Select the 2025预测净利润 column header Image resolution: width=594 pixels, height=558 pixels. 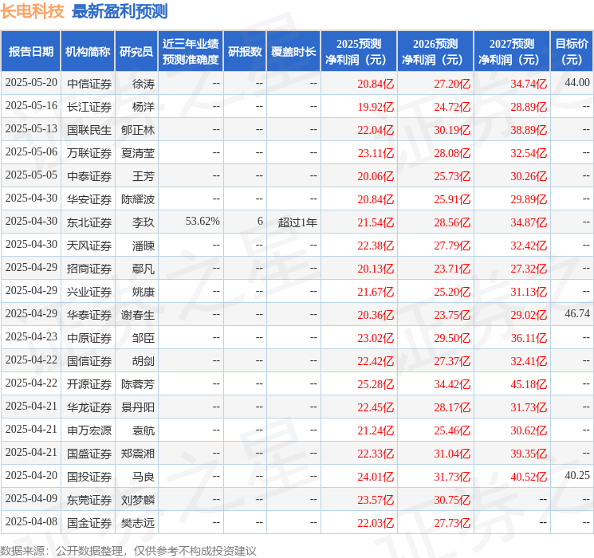pos(359,52)
